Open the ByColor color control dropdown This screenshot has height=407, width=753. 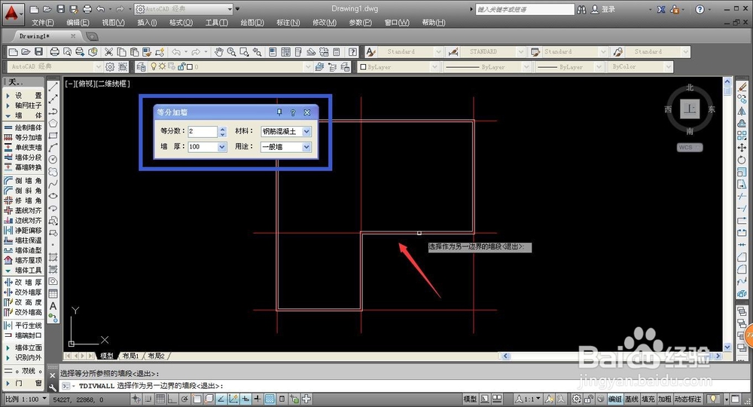[x=641, y=67]
